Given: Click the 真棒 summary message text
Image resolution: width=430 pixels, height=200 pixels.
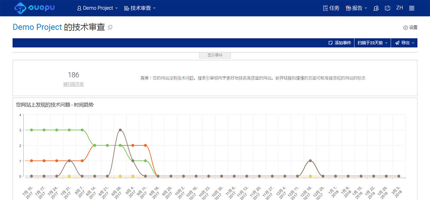Looking at the screenshot, I should [x=253, y=78].
